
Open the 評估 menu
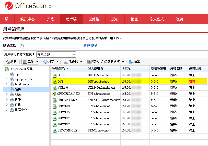pos(50,19)
